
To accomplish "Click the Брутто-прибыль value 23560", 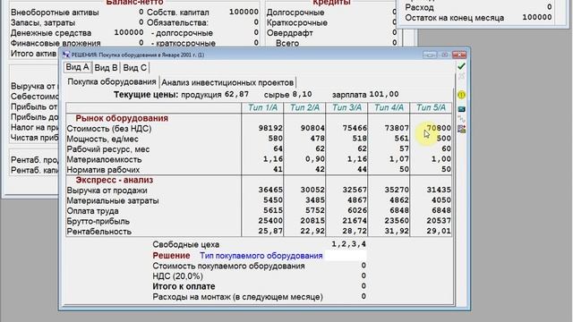I will coord(397,221).
